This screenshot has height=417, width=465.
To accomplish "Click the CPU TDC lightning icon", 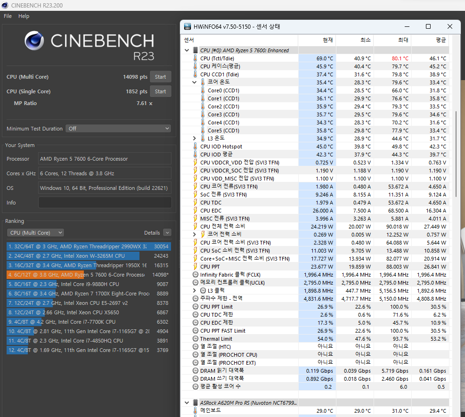I will tap(195, 202).
